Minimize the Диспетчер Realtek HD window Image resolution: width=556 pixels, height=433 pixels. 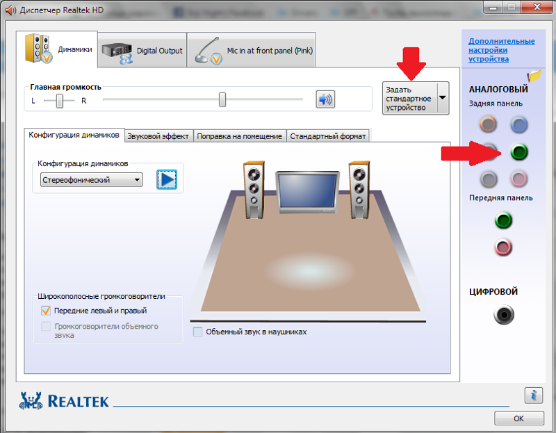[493, 7]
